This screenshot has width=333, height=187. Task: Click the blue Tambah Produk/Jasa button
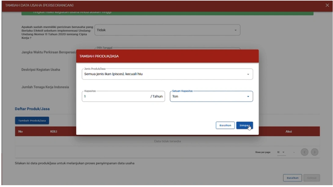tap(32, 121)
